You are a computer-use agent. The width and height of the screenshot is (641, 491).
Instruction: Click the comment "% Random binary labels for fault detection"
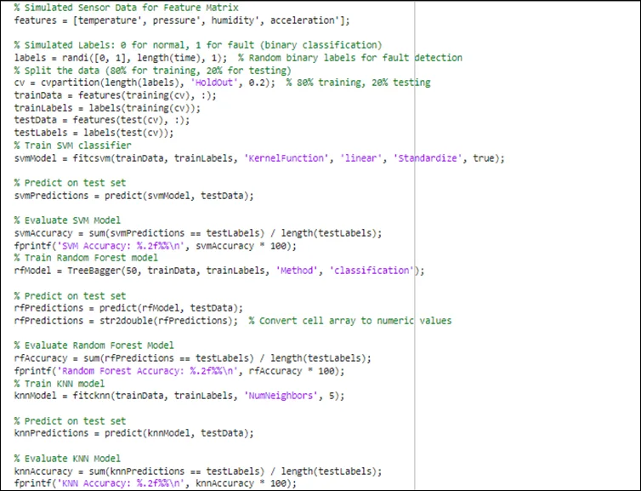click(x=350, y=58)
